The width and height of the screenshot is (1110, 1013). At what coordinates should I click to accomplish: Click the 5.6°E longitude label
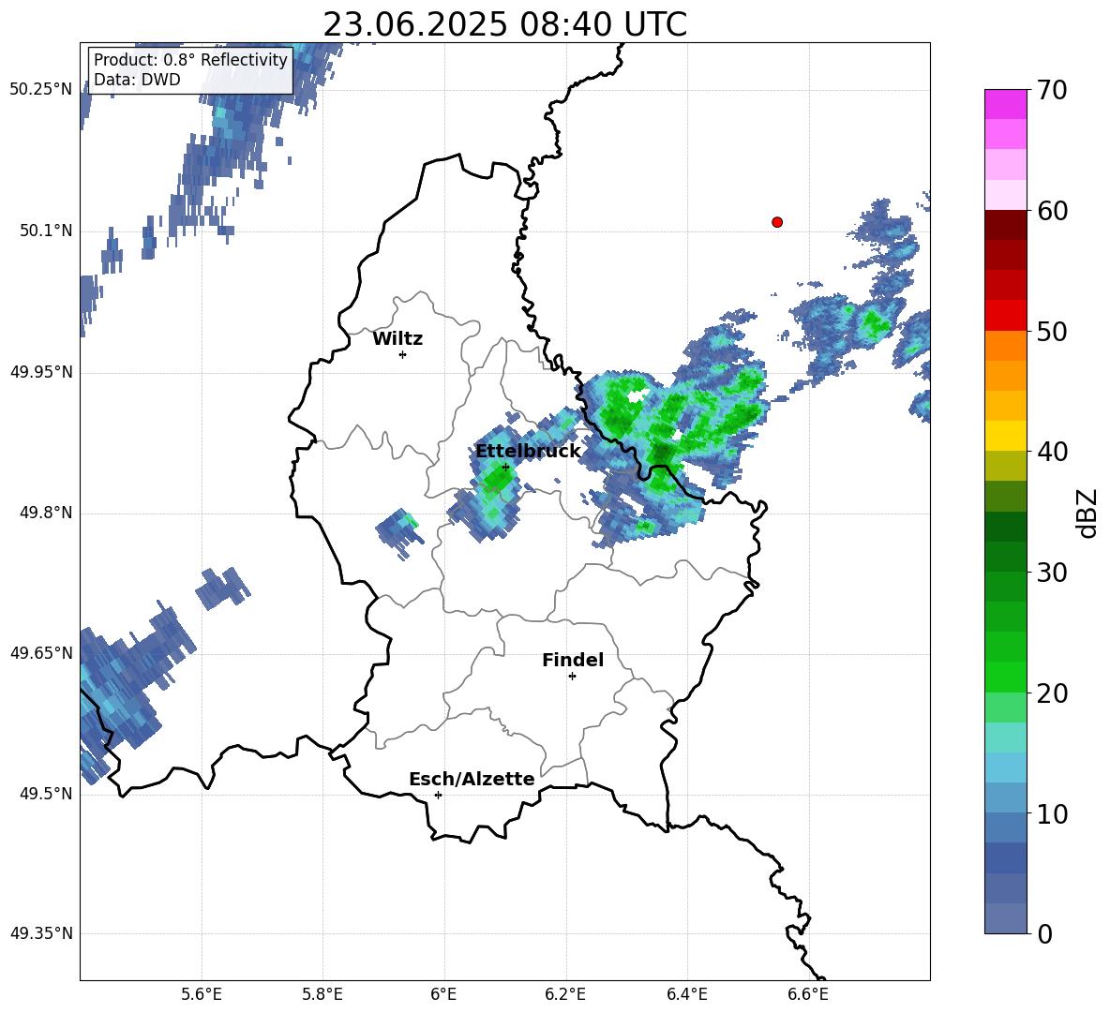202,995
